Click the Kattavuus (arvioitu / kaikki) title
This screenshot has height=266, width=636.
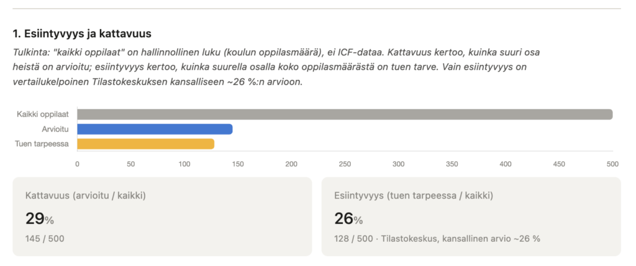click(86, 196)
